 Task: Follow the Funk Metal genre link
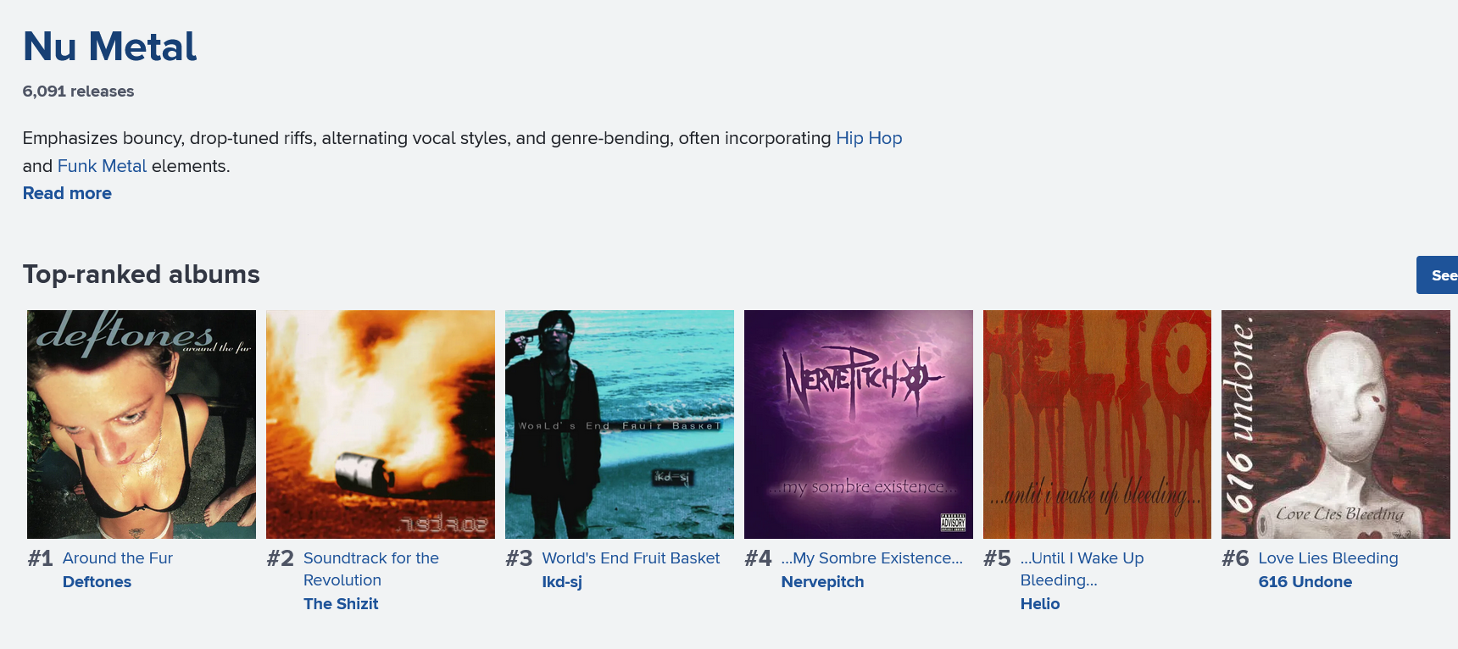(102, 166)
